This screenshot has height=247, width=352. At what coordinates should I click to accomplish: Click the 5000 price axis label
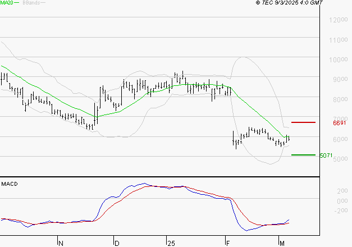[340, 159]
